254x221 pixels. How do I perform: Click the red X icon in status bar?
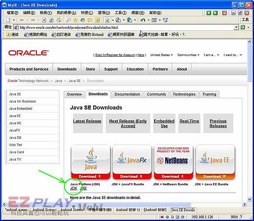pos(162,217)
